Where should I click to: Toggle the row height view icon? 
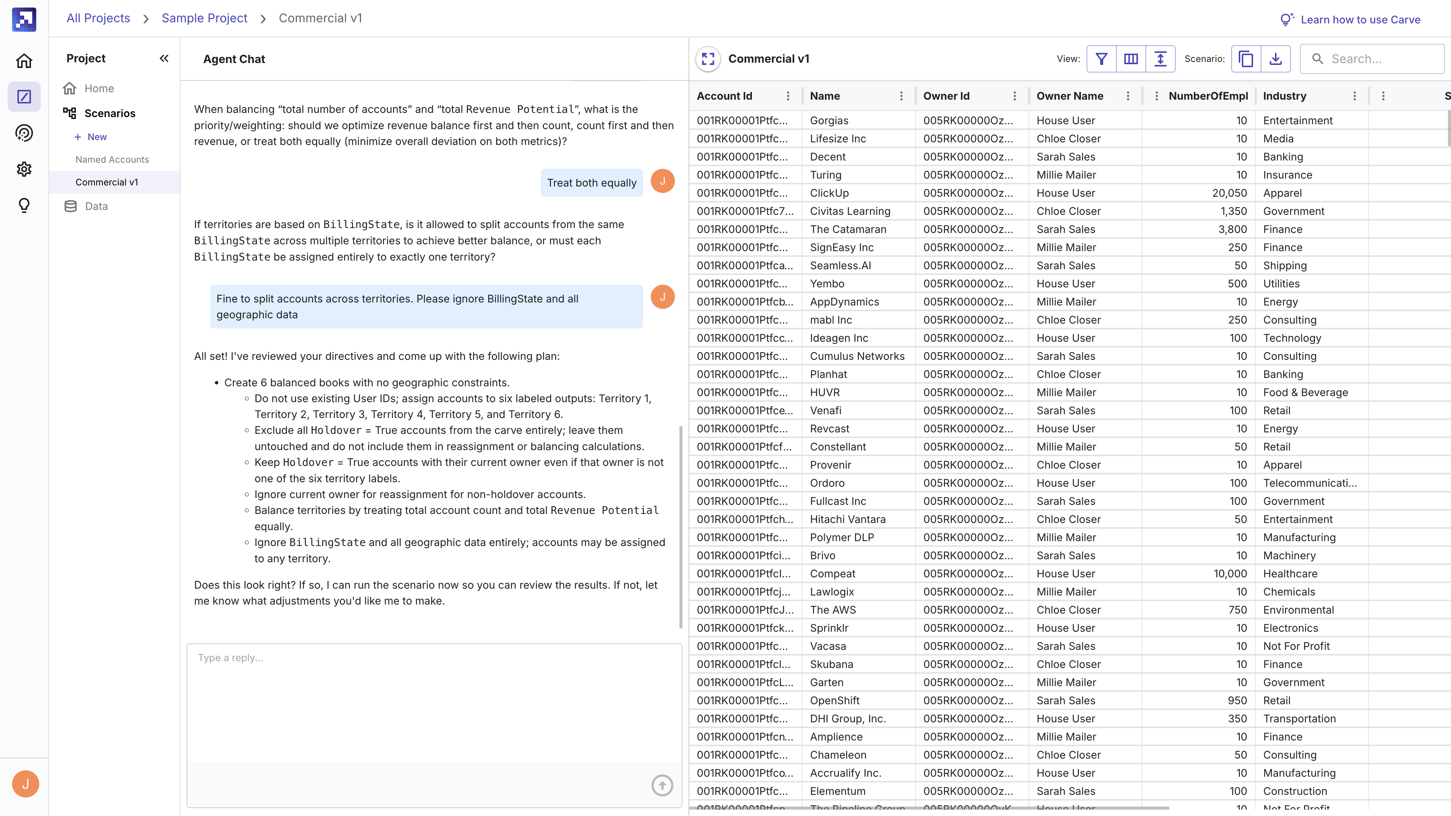tap(1160, 59)
